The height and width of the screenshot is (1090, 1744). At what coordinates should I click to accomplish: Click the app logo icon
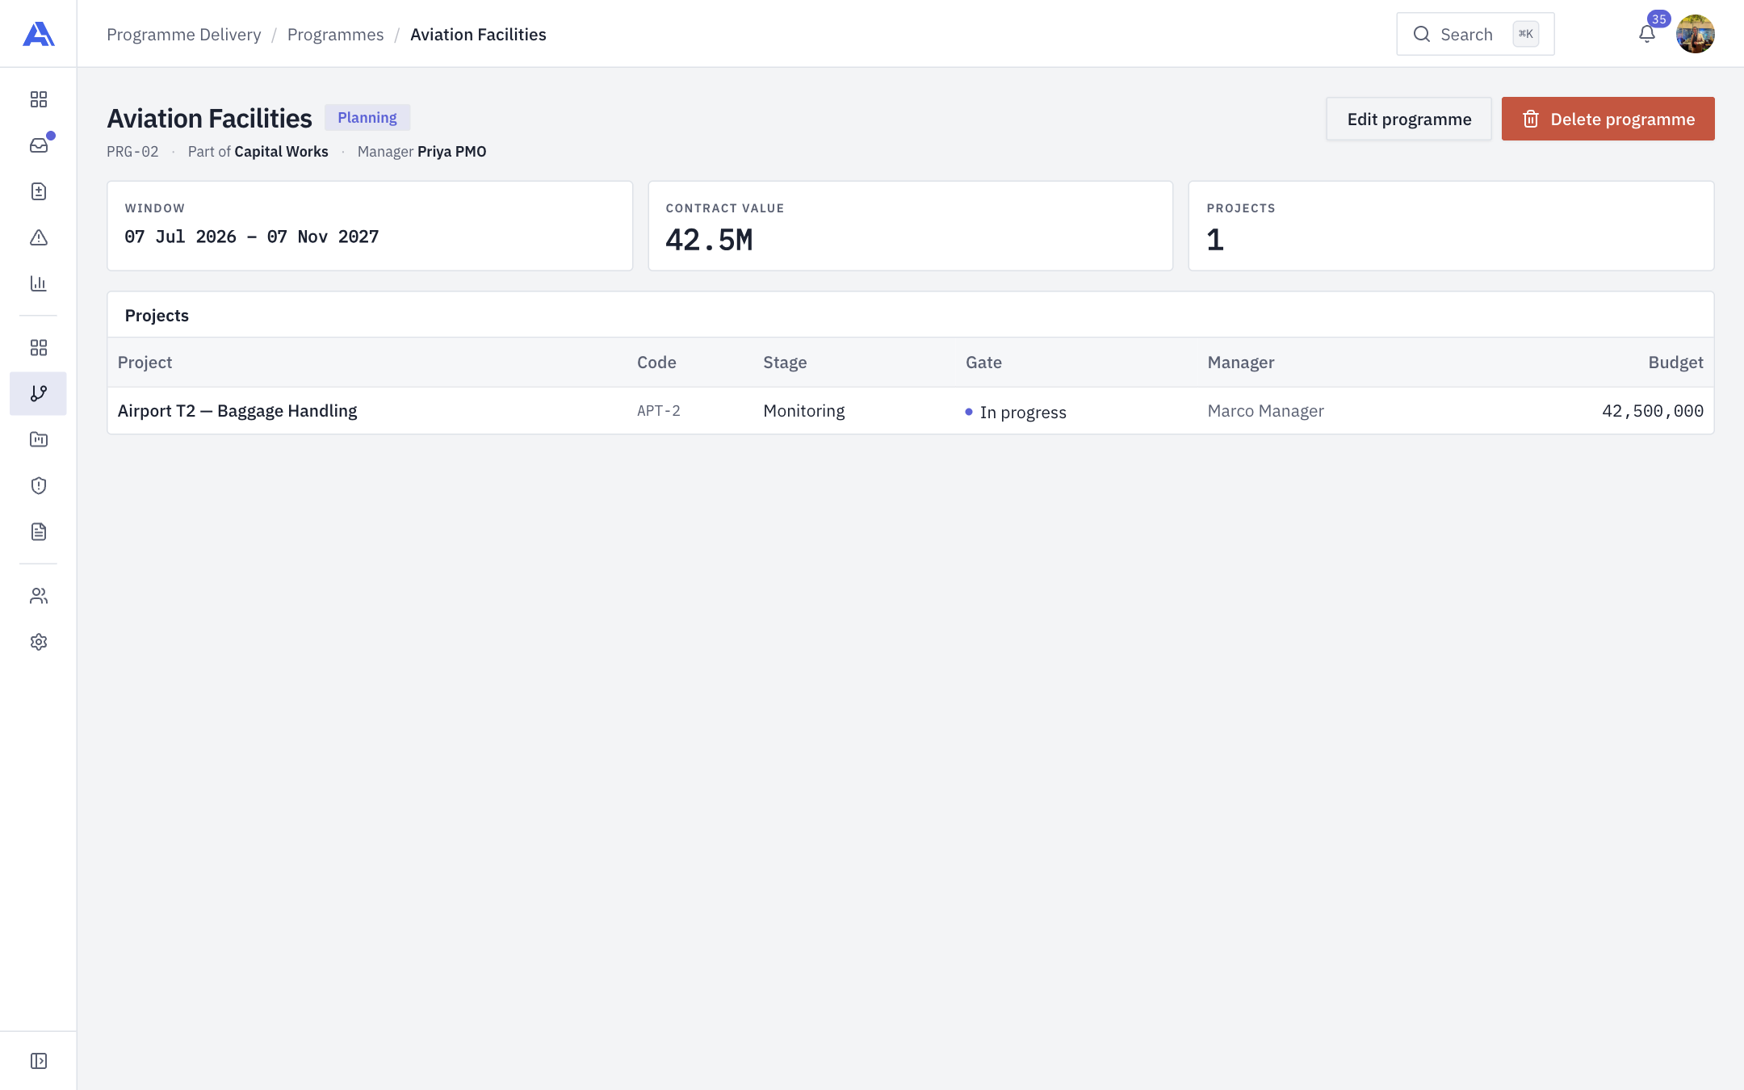tap(39, 34)
